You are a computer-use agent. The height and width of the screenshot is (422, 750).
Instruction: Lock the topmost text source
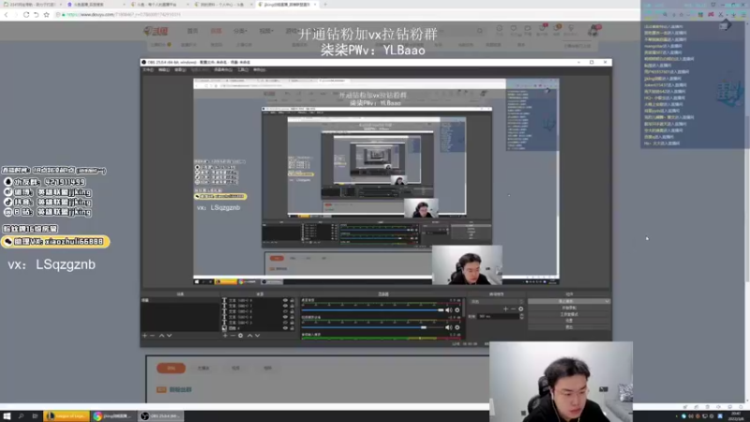point(292,300)
